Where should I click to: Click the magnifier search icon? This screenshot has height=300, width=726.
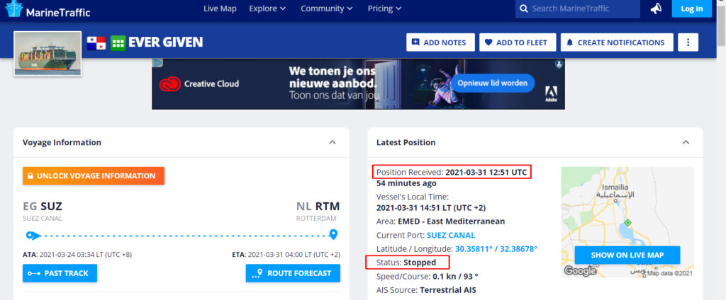(x=524, y=8)
